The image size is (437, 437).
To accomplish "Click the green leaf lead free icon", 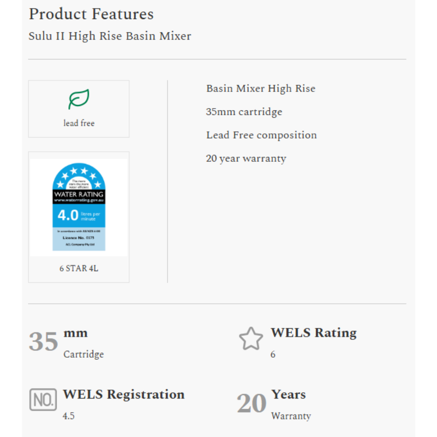I will (x=78, y=99).
